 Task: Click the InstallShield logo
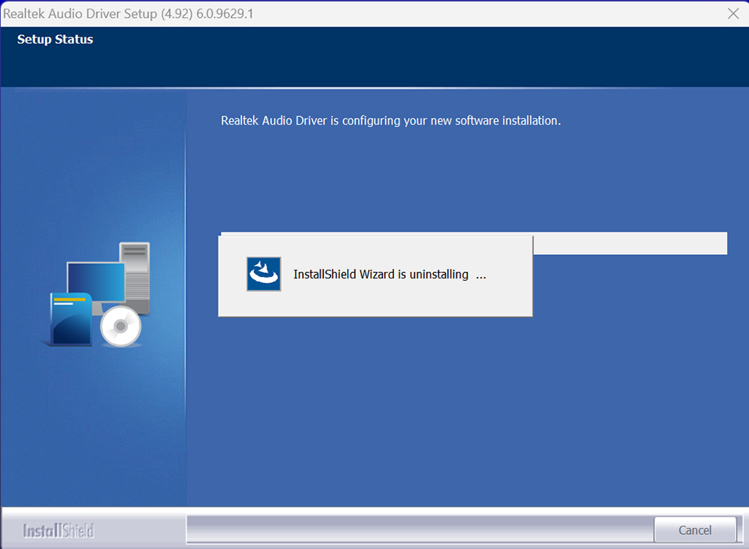pos(59,530)
